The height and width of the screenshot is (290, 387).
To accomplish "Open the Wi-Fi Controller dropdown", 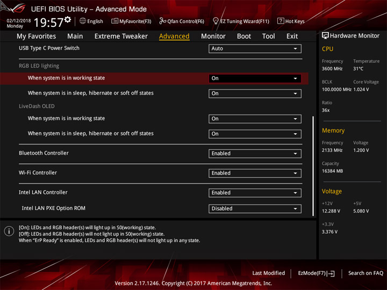I will coord(255,173).
